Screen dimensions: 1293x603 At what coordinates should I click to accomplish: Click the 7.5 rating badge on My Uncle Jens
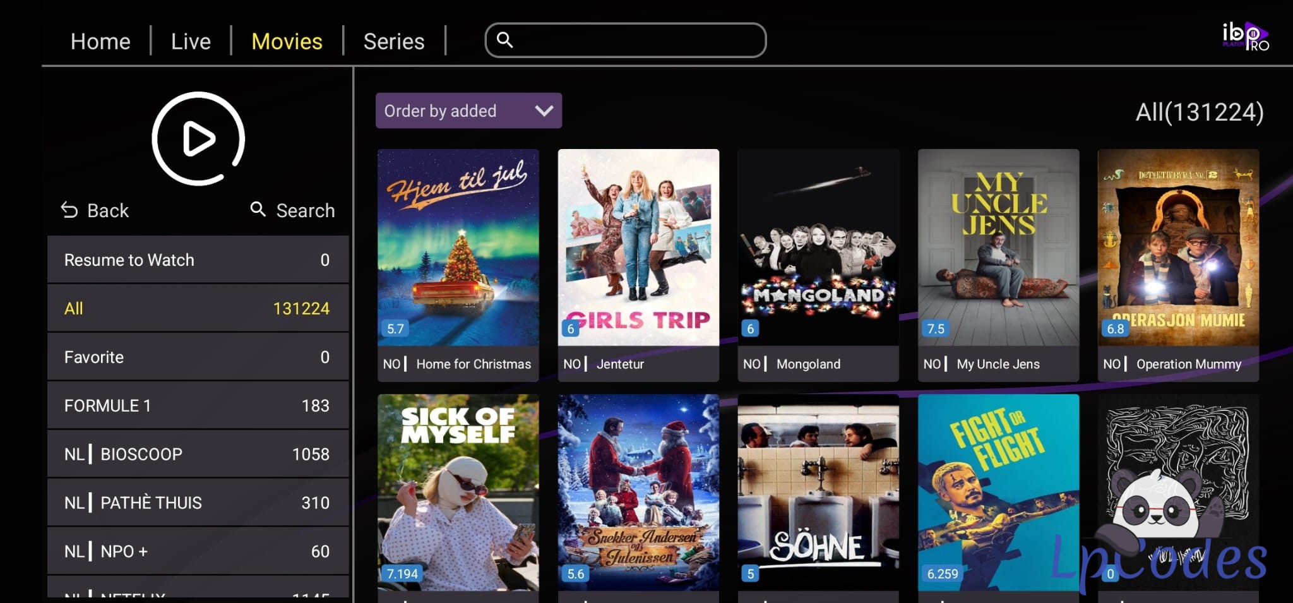click(x=936, y=328)
